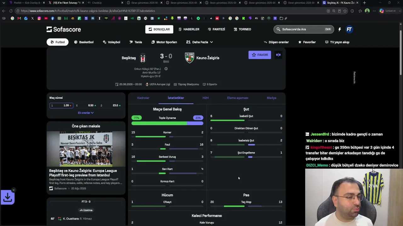403x226 pixels.
Task: Bookmark this page with the star icon
Action: [345, 11]
